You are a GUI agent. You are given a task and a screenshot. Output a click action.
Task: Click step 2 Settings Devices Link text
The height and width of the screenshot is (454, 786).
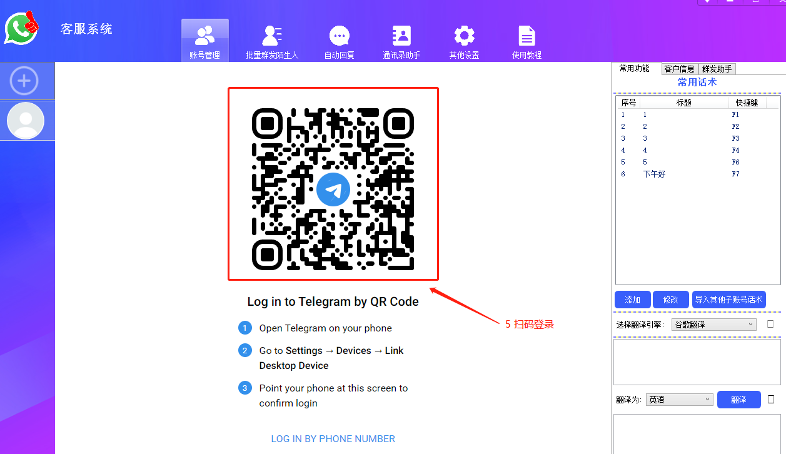coord(331,358)
